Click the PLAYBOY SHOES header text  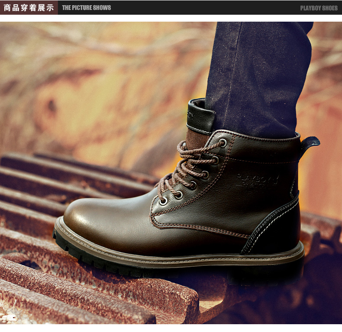tap(319, 8)
